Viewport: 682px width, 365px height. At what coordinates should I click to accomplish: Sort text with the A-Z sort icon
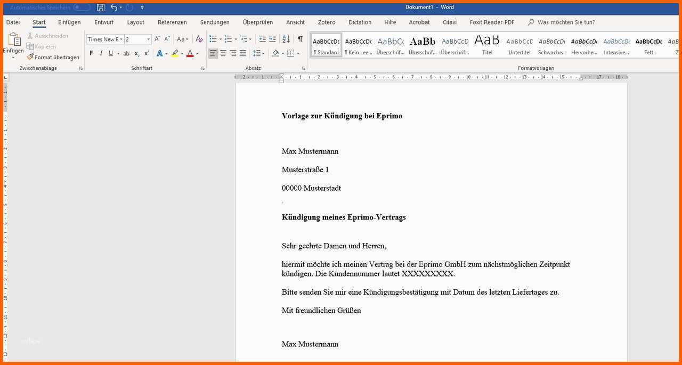(x=286, y=39)
